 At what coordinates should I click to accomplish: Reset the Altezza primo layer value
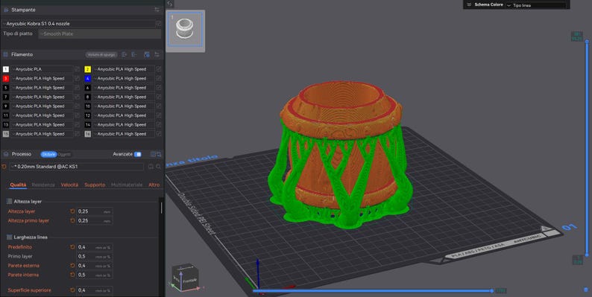point(72,220)
